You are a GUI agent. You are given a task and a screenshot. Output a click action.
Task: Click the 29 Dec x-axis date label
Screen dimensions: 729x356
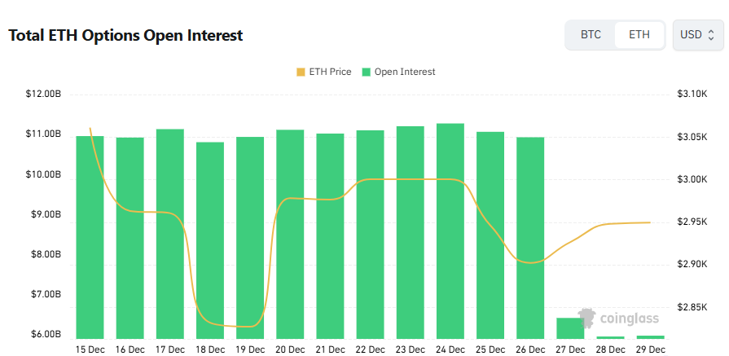(650, 349)
